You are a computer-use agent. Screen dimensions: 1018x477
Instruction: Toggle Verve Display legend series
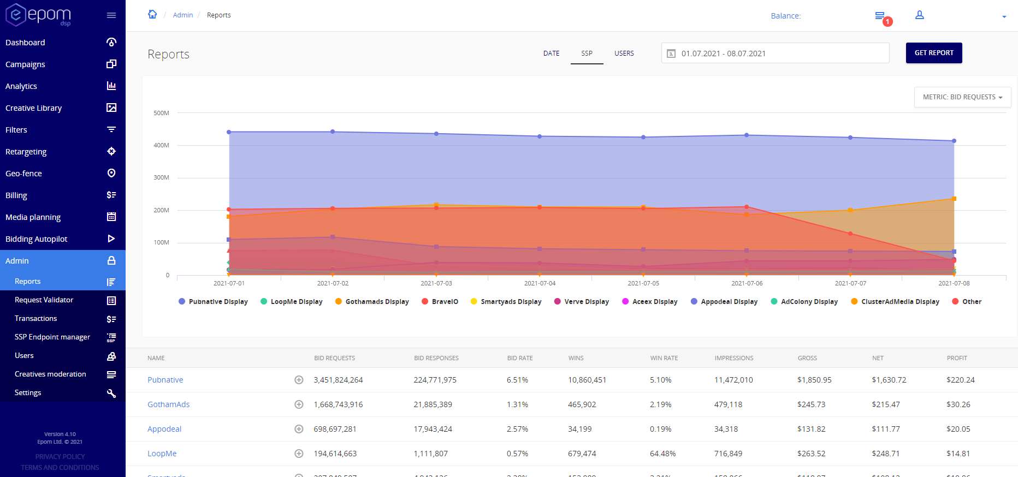pyautogui.click(x=581, y=301)
